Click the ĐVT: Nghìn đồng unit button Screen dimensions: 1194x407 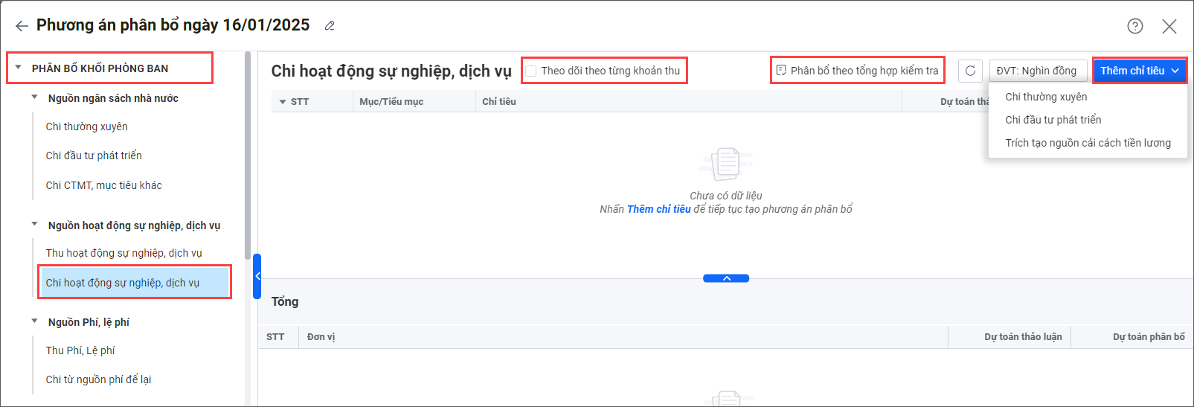1036,71
